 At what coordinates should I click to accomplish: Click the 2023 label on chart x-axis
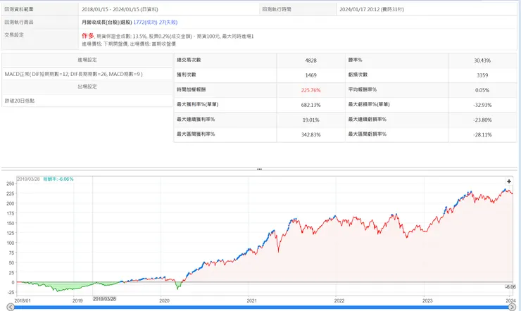pyautogui.click(x=427, y=300)
